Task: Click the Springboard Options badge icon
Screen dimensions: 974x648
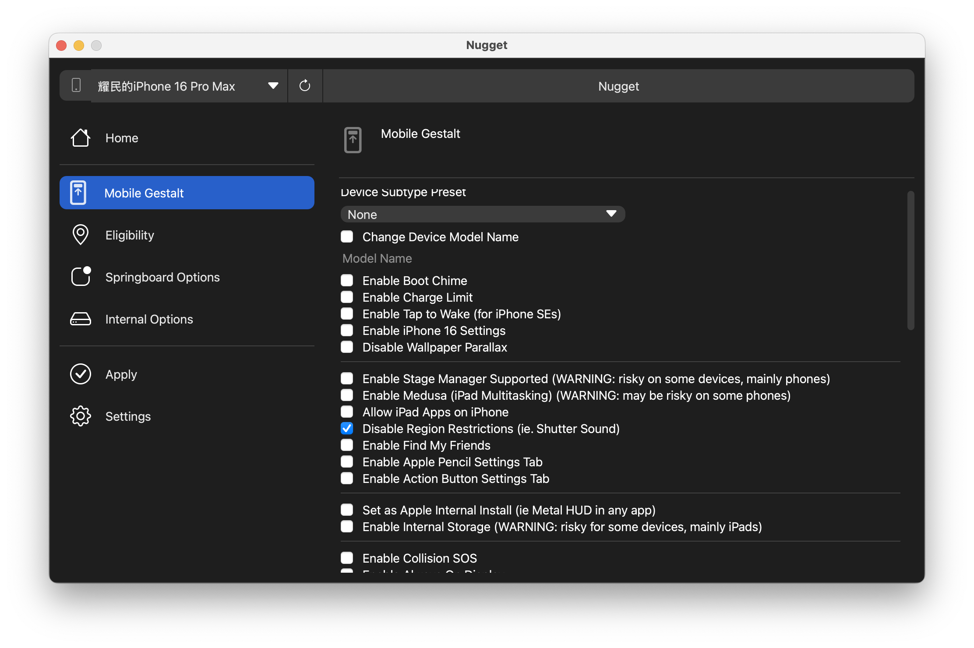Action: coord(81,276)
